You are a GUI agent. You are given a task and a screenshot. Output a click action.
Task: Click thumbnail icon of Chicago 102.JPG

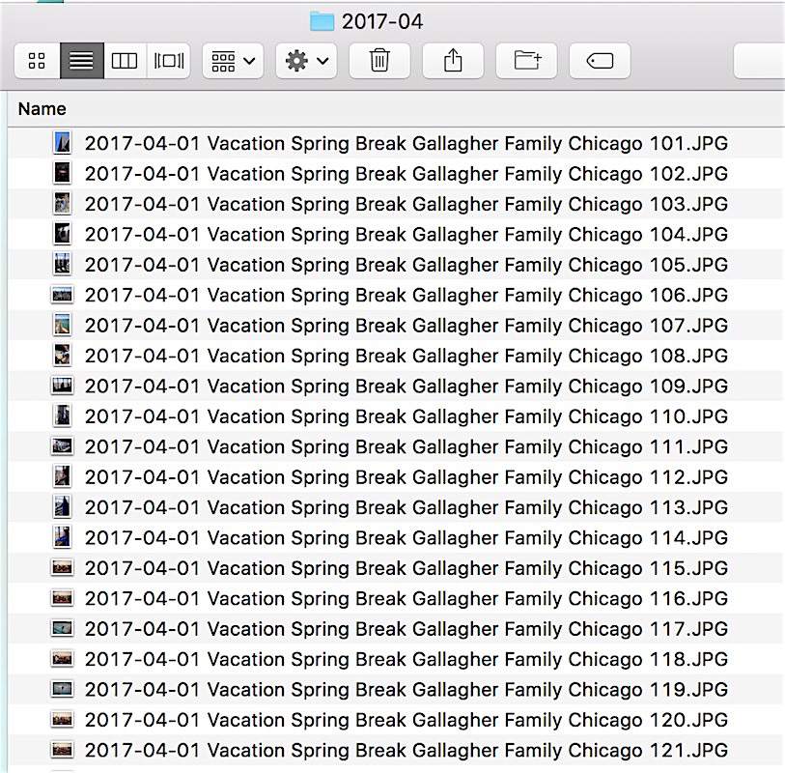(x=62, y=173)
